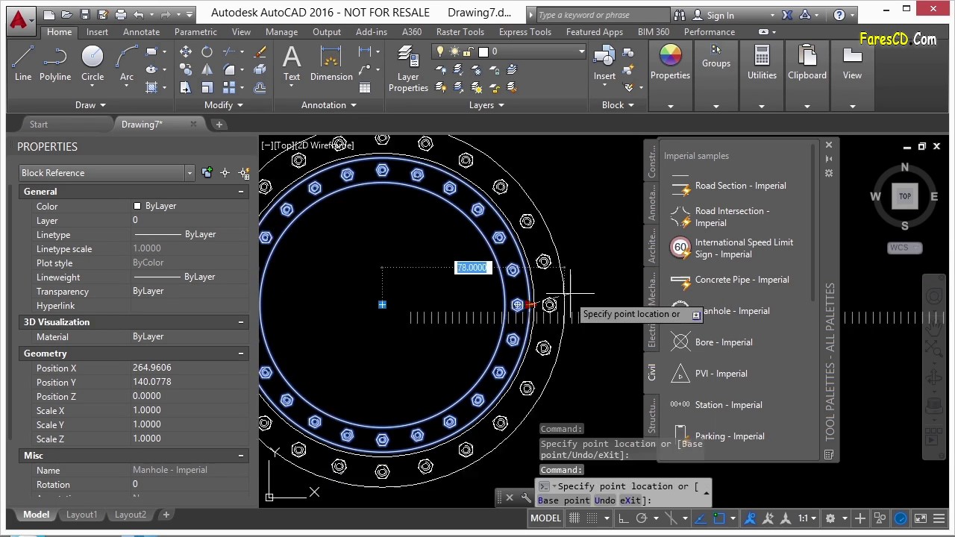Click the Color ByLayer swatch
The width and height of the screenshot is (955, 537).
pos(137,206)
